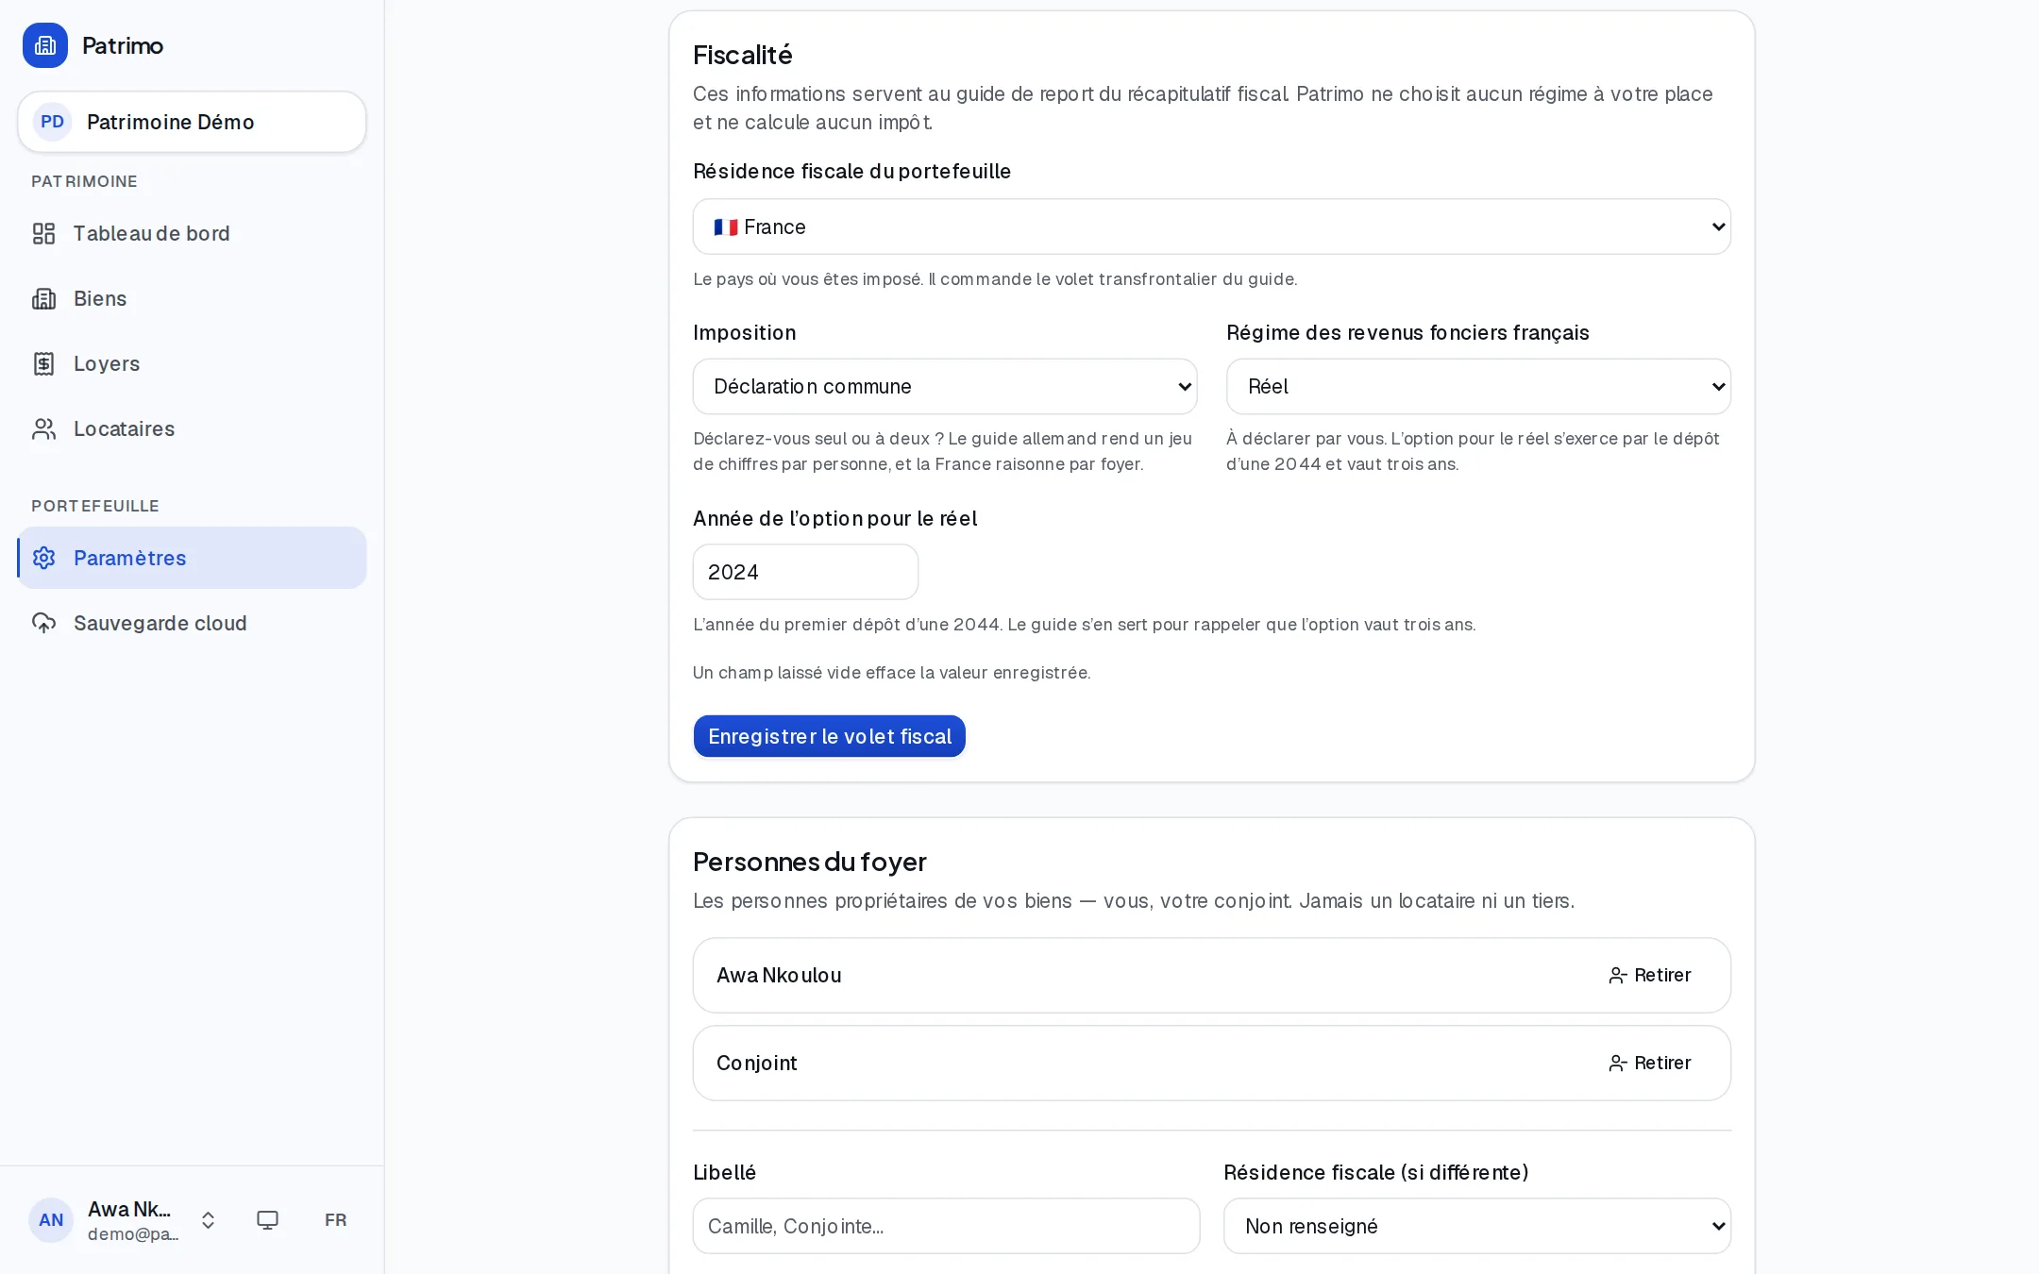Open the Biens section
Screen dimensions: 2039x1274
click(192, 298)
